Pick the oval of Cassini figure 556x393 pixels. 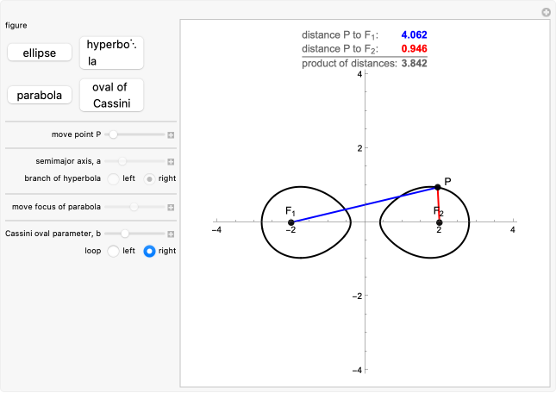click(x=111, y=95)
